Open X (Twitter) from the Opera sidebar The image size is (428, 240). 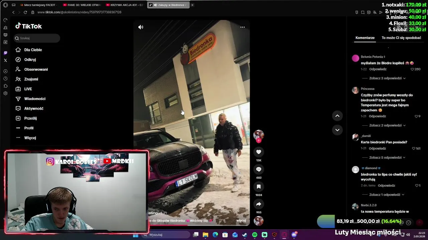(x=5, y=60)
